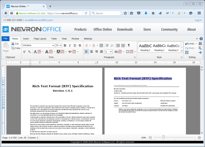Switch to the Review ribbon tab
The height and width of the screenshot is (147, 205).
(75, 39)
